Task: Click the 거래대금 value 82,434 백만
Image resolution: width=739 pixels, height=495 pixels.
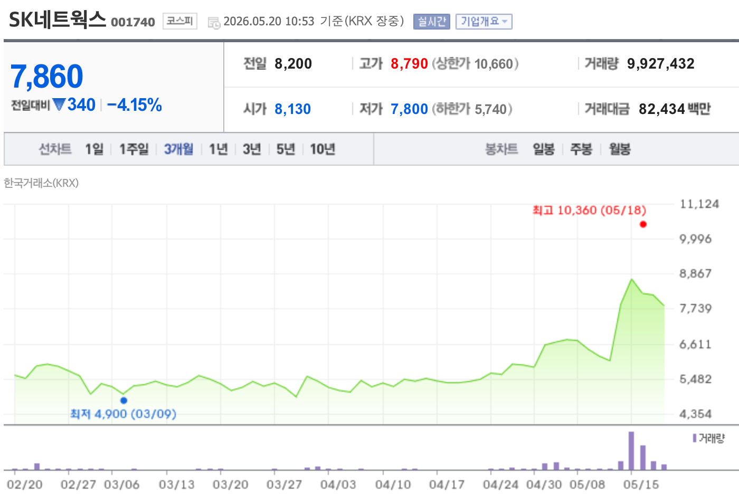Action: [675, 109]
